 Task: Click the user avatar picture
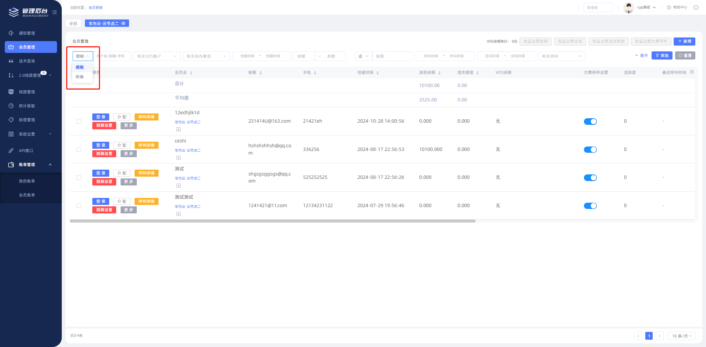(629, 7)
